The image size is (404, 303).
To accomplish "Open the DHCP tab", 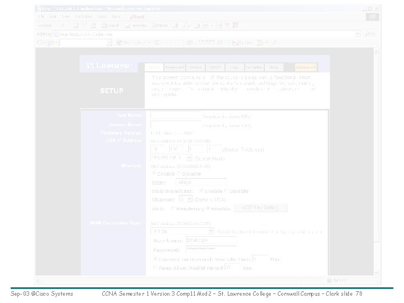I will 215,67.
